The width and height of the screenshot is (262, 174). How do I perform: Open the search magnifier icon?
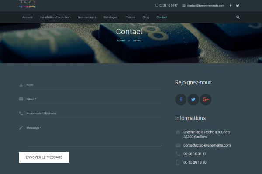238,17
